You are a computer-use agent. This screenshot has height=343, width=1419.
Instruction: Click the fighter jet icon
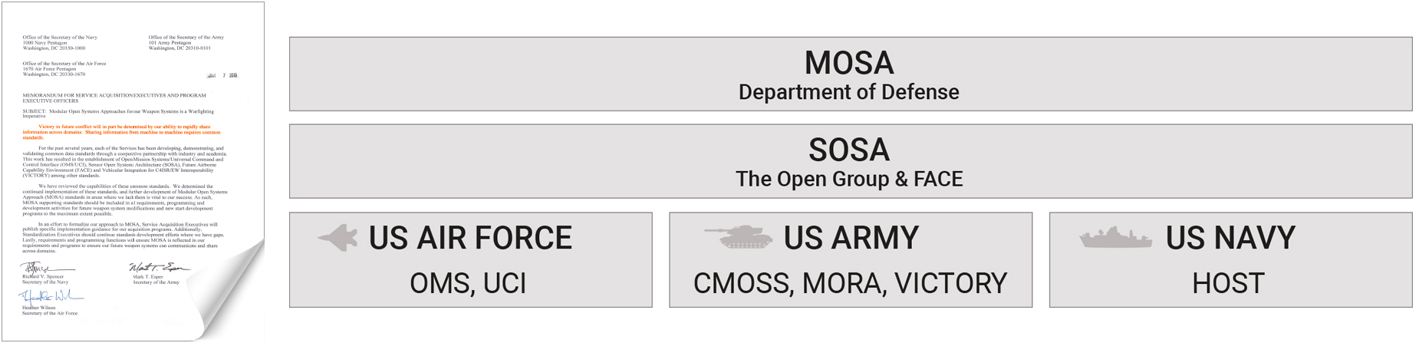click(338, 238)
